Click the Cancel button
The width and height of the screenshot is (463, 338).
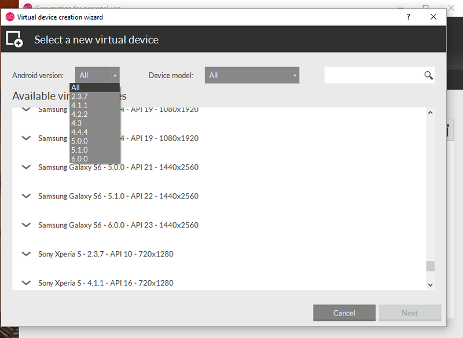344,313
